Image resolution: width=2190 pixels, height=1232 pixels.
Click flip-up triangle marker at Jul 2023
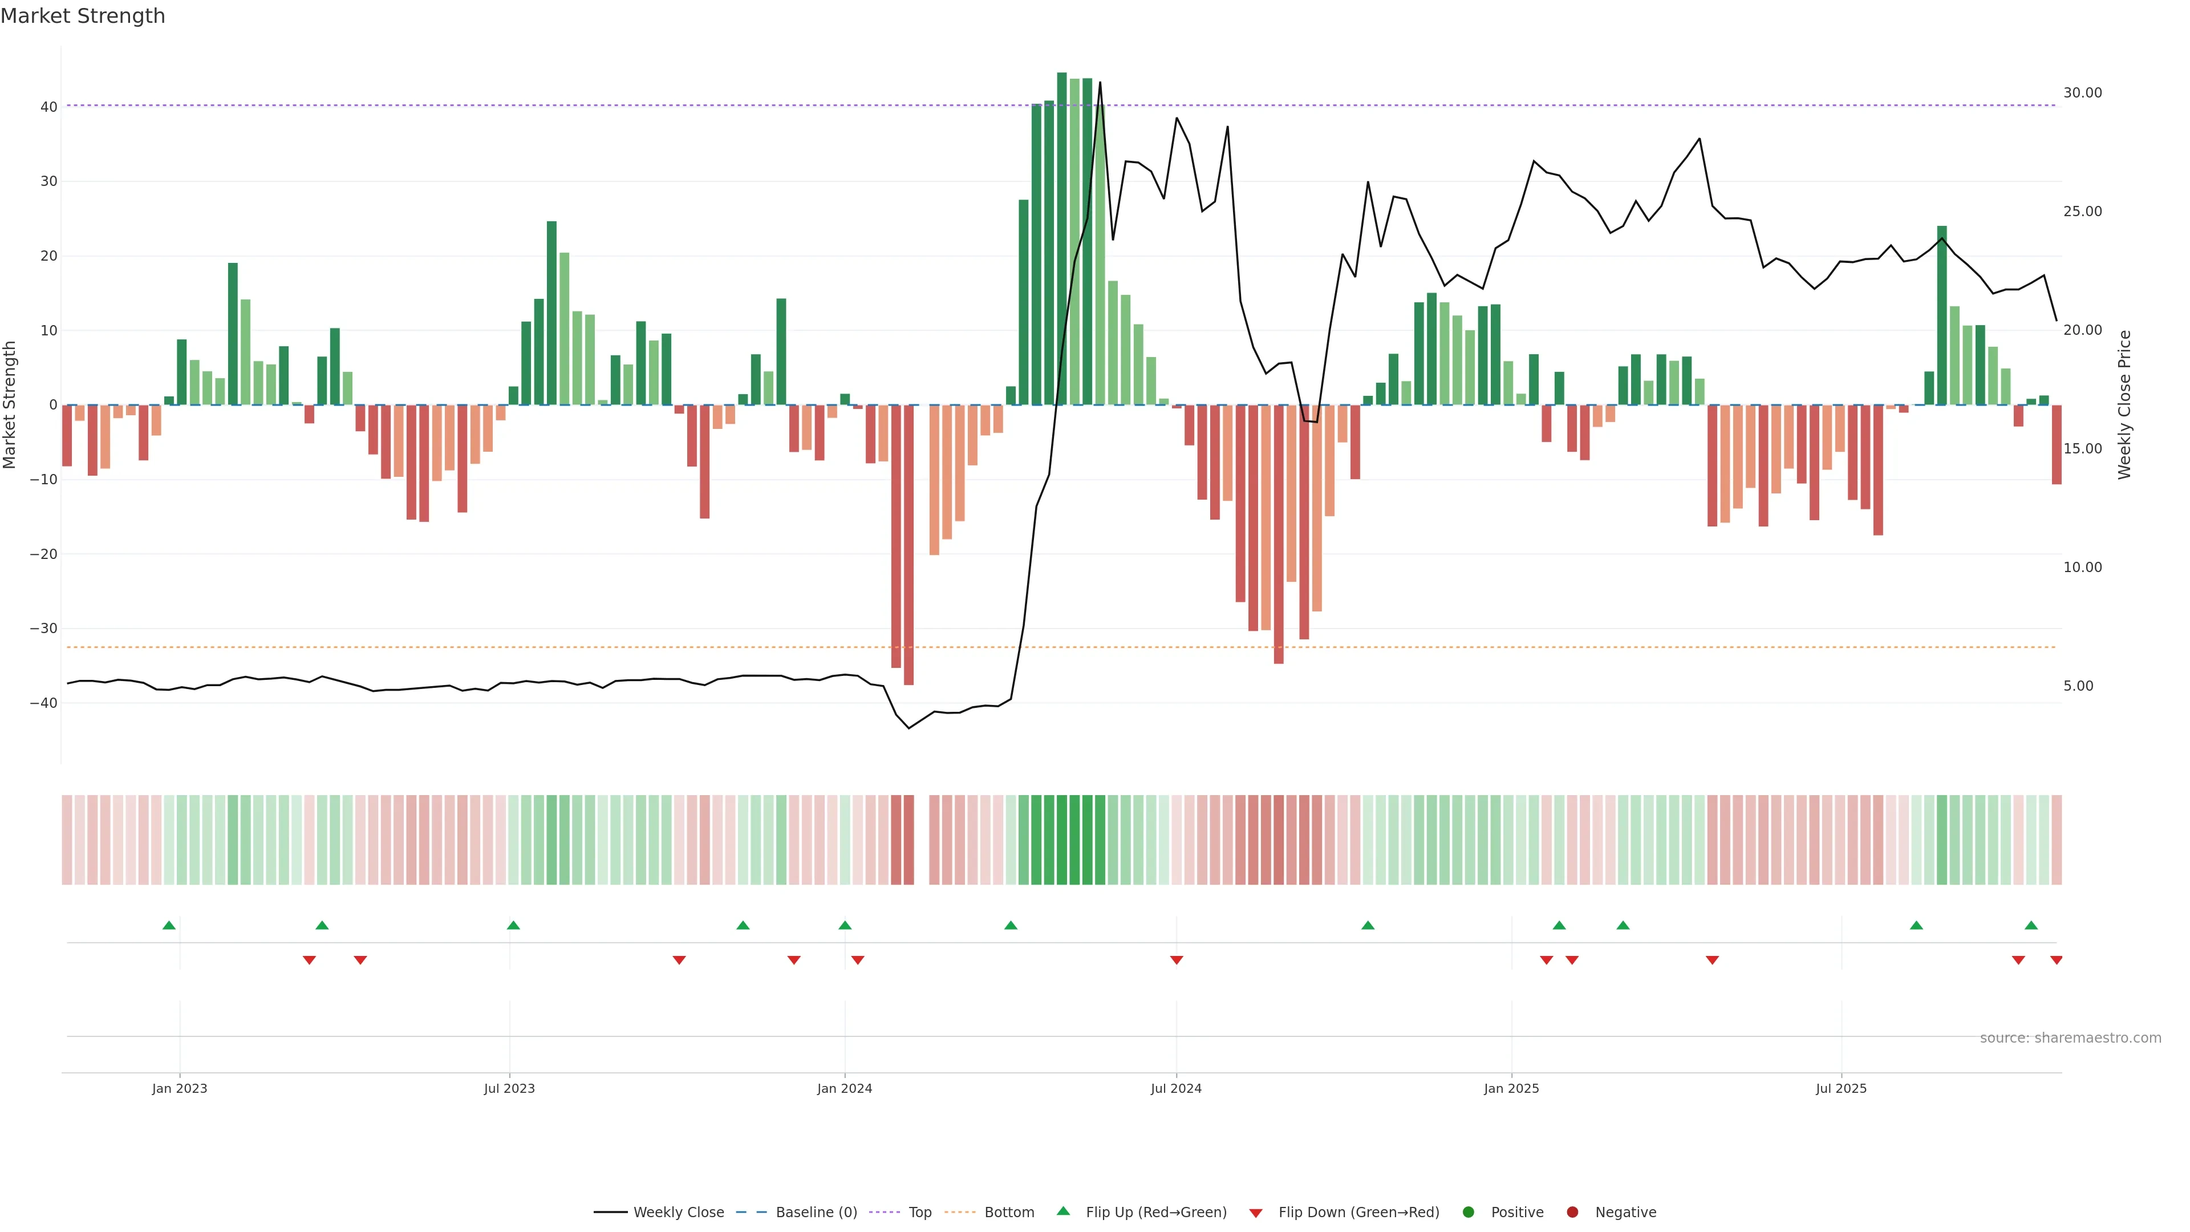click(513, 925)
